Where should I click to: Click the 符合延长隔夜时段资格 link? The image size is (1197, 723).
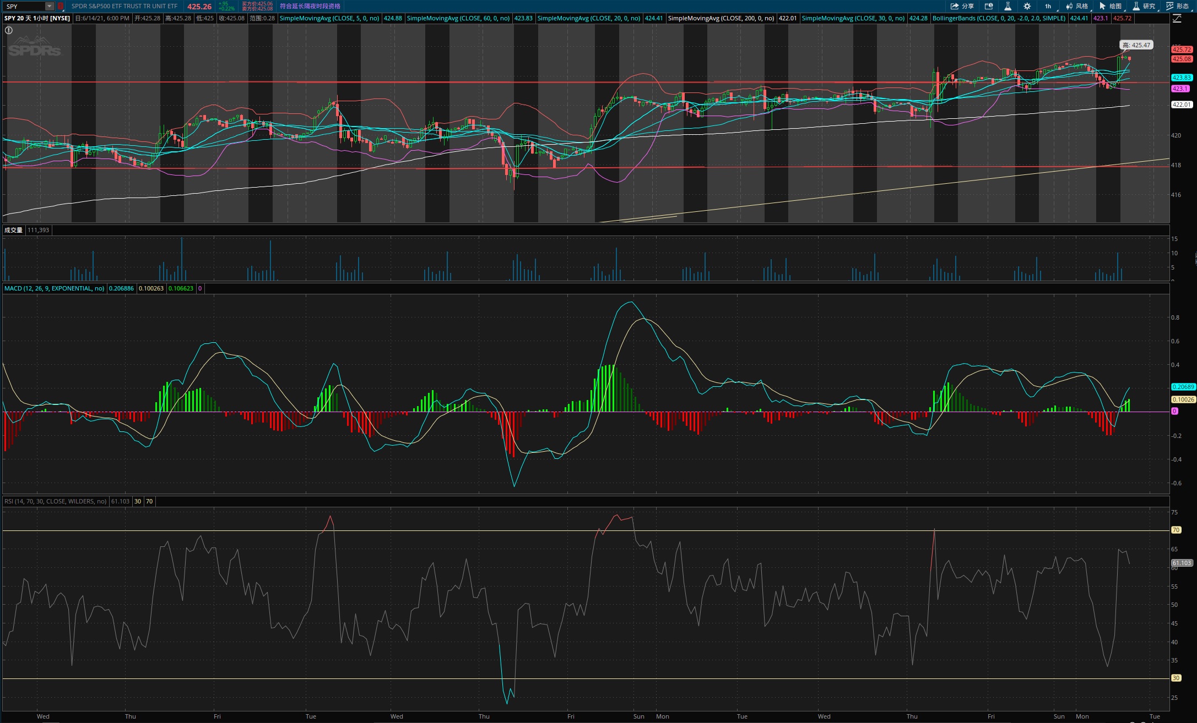(310, 6)
